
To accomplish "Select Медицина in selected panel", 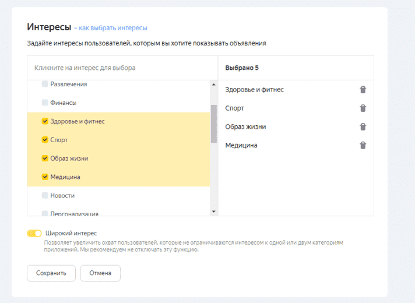I will [241, 145].
